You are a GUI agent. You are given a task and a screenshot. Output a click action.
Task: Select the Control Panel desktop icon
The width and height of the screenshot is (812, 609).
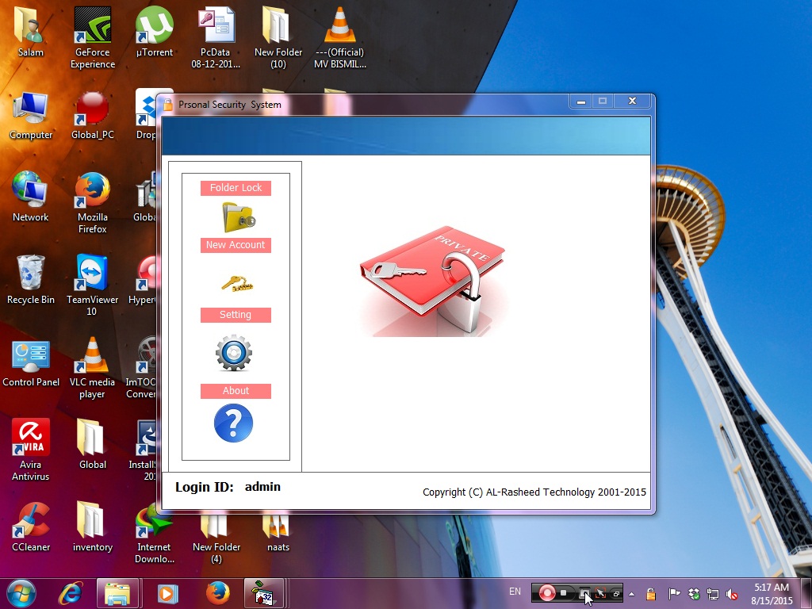coord(31,362)
